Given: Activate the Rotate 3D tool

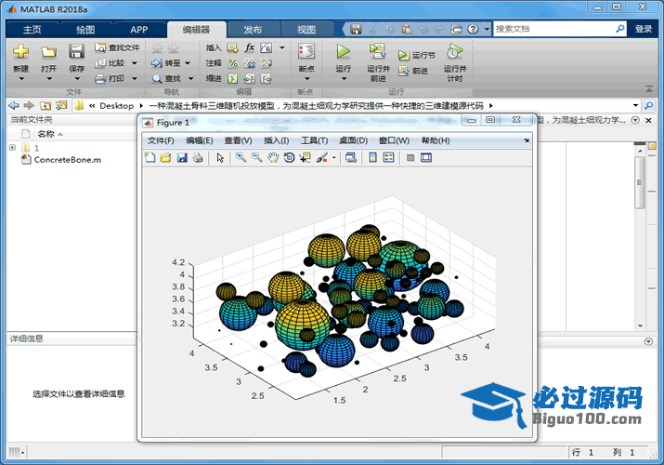Looking at the screenshot, I should pos(289,158).
